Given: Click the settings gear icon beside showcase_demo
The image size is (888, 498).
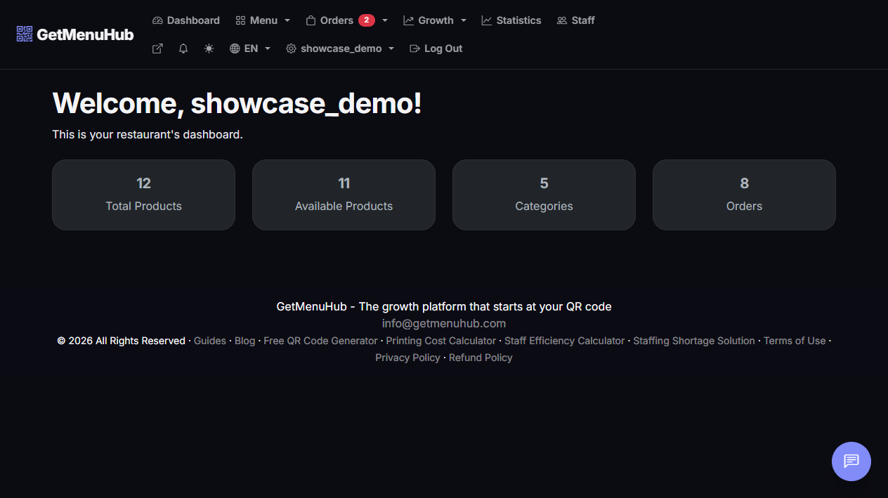Looking at the screenshot, I should tap(291, 48).
